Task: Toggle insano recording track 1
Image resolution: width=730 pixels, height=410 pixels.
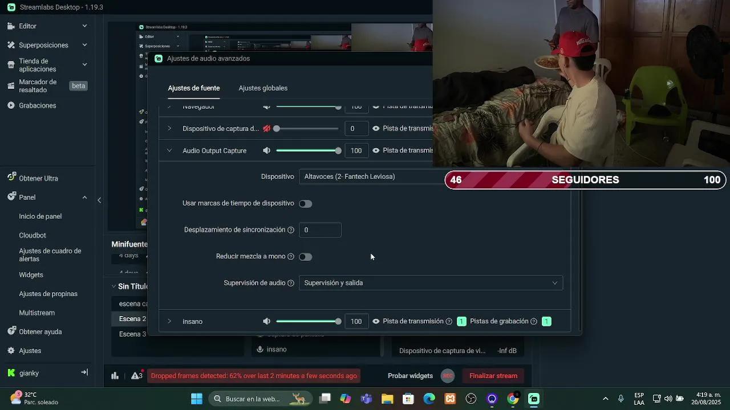Action: point(546,322)
